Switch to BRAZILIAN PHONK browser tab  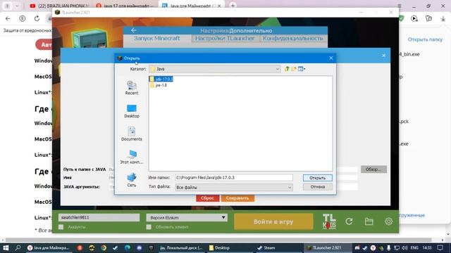[60, 6]
